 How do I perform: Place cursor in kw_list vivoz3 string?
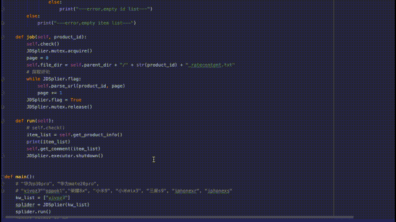click(56, 198)
